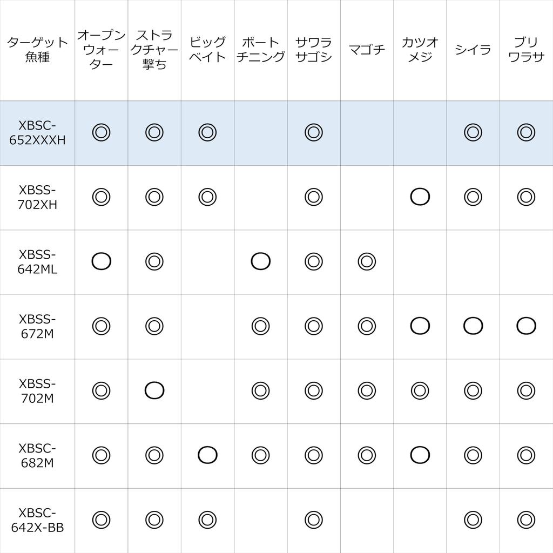Click the XBSC-652XXXH row label

click(x=37, y=133)
